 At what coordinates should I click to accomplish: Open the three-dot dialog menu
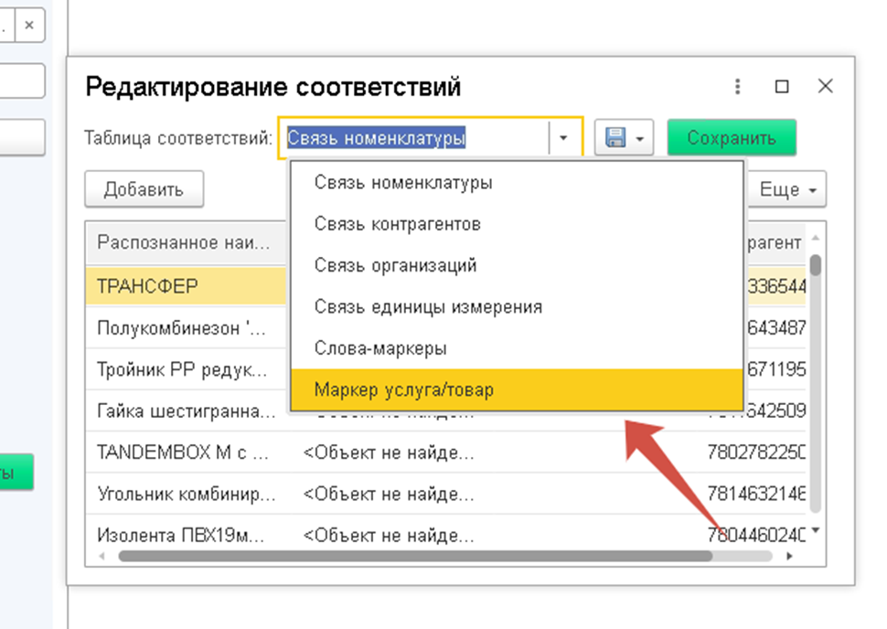click(737, 87)
